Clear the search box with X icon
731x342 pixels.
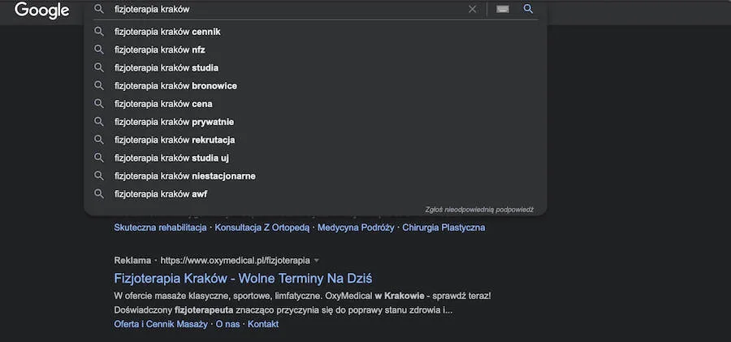pos(473,10)
